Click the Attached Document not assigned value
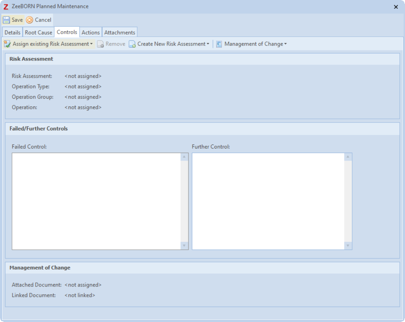This screenshot has width=405, height=322. coord(83,285)
